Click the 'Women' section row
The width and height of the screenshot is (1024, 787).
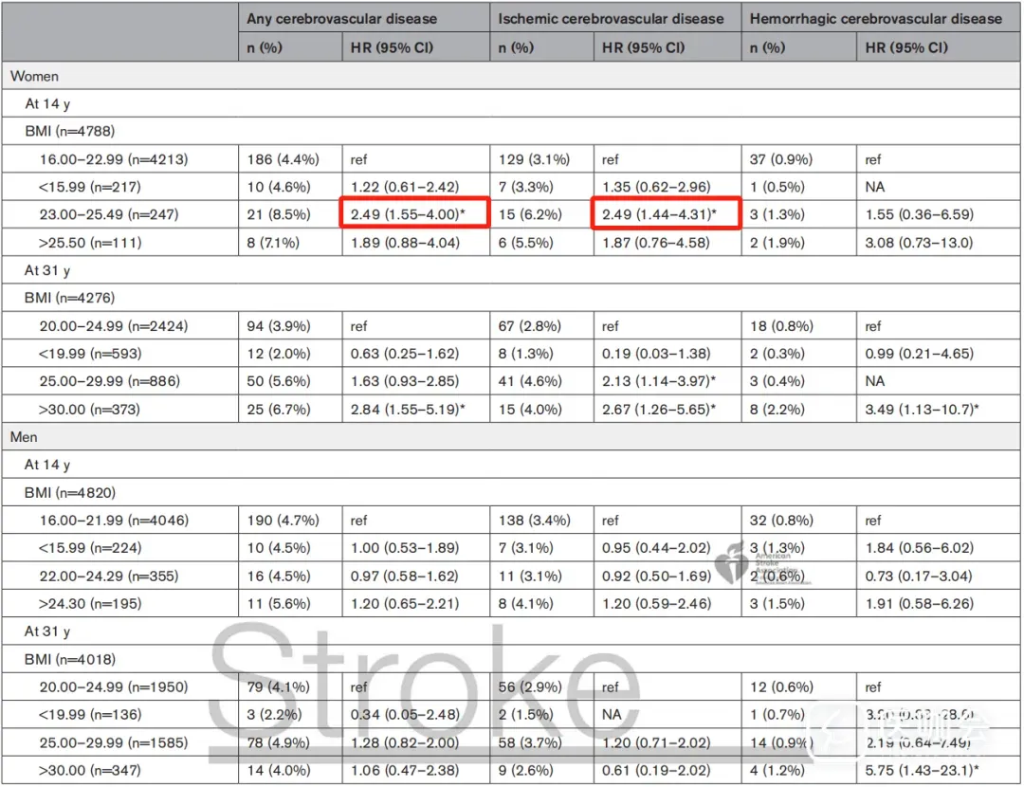point(34,76)
